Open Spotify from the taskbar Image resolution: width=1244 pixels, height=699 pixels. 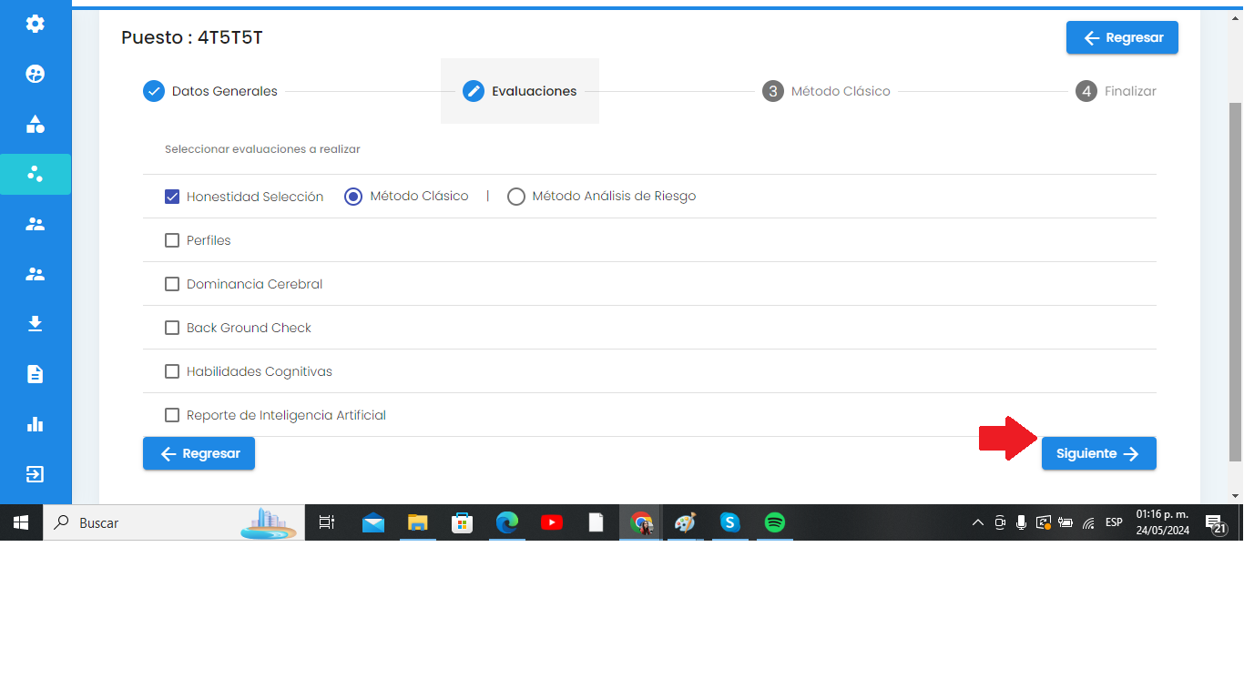(774, 523)
